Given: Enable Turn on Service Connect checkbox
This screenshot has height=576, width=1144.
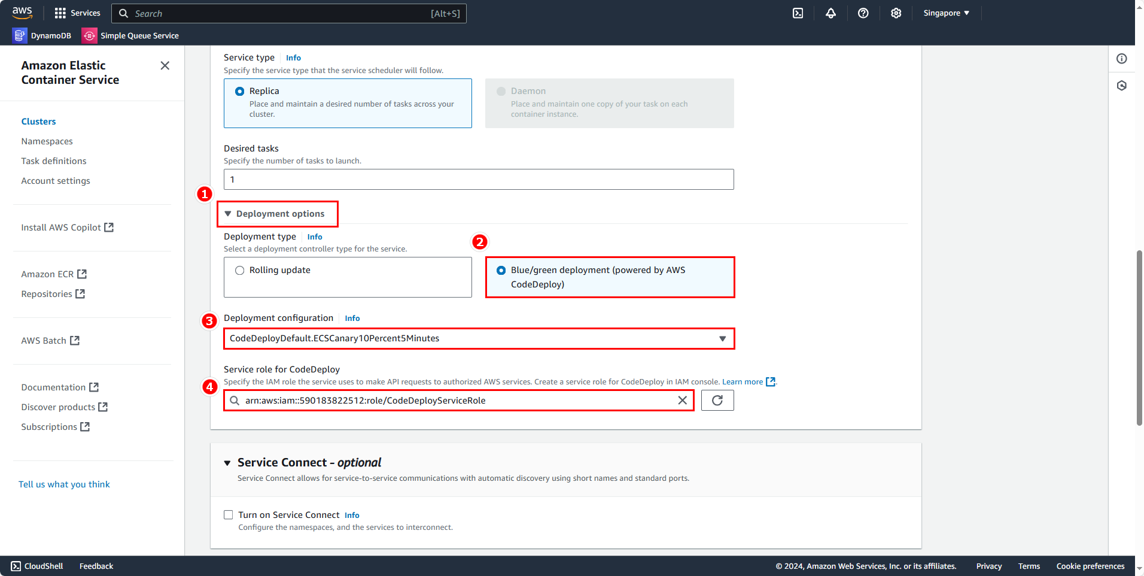Looking at the screenshot, I should click(x=229, y=515).
